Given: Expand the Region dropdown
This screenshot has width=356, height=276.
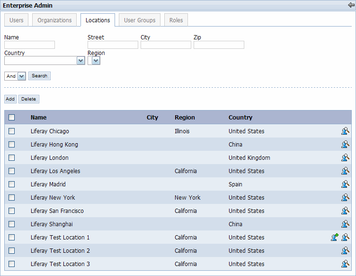Looking at the screenshot, I should point(96,61).
